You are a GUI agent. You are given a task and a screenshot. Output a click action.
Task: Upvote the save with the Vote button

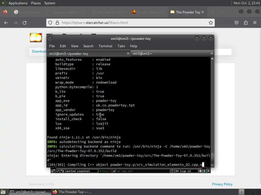click(103, 171)
